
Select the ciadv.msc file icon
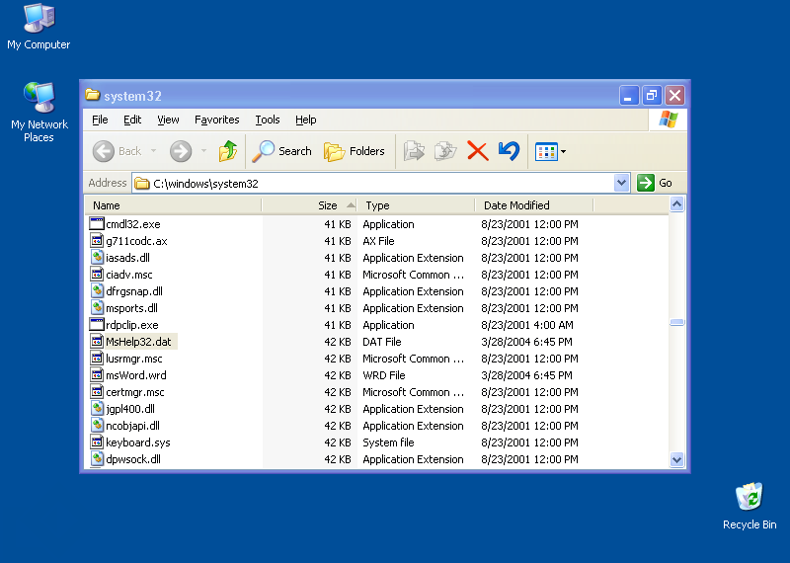96,275
